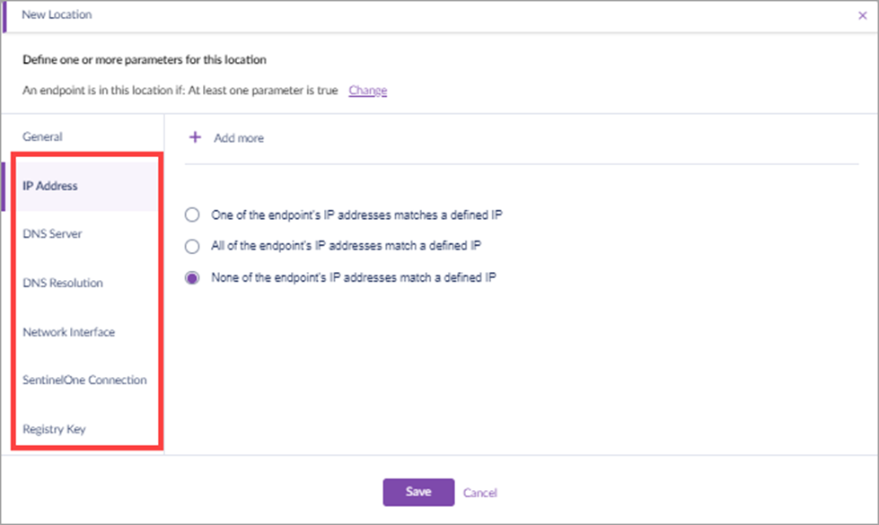Click the Change link for parameter condition

(367, 91)
